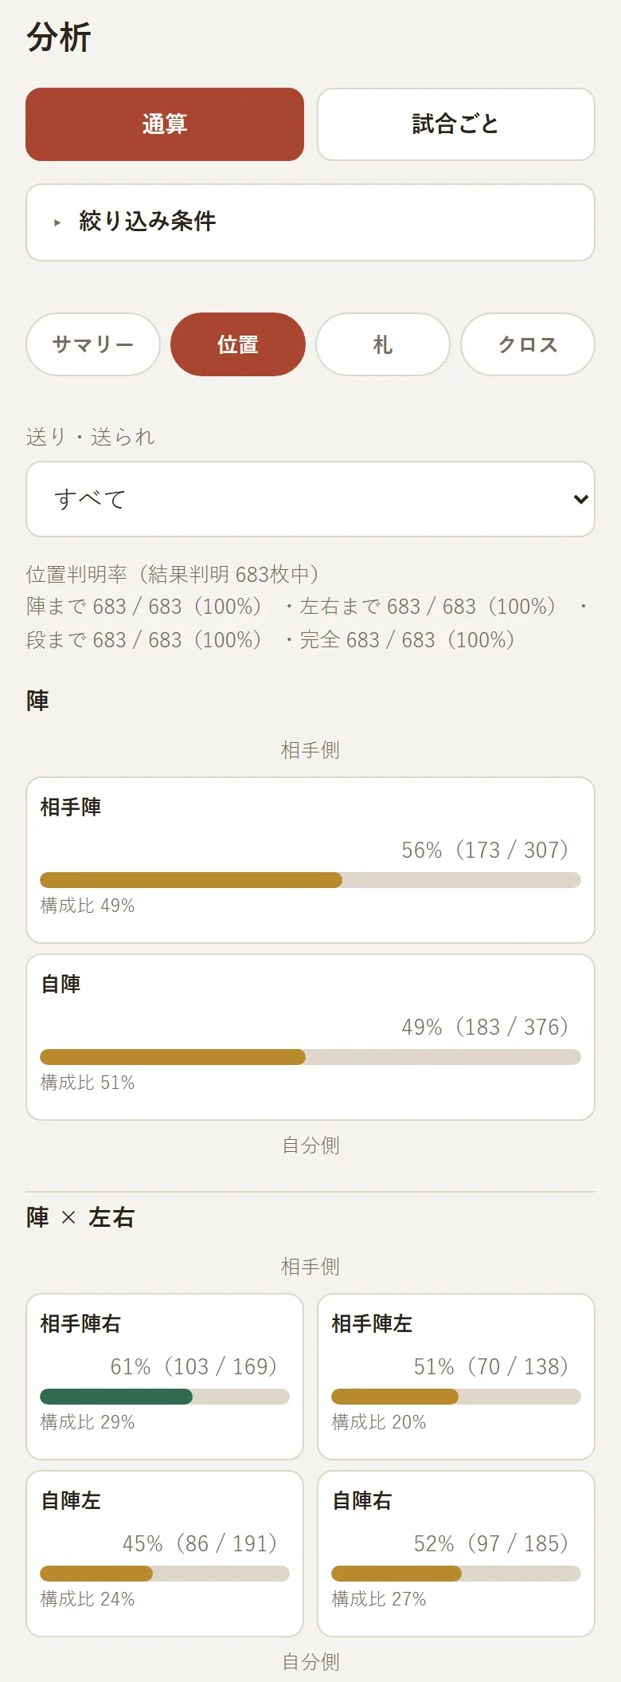Click the 分析 page heading
The width and height of the screenshot is (621, 1682).
point(59,37)
